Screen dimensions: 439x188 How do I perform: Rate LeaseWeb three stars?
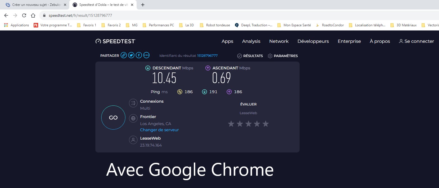click(248, 124)
